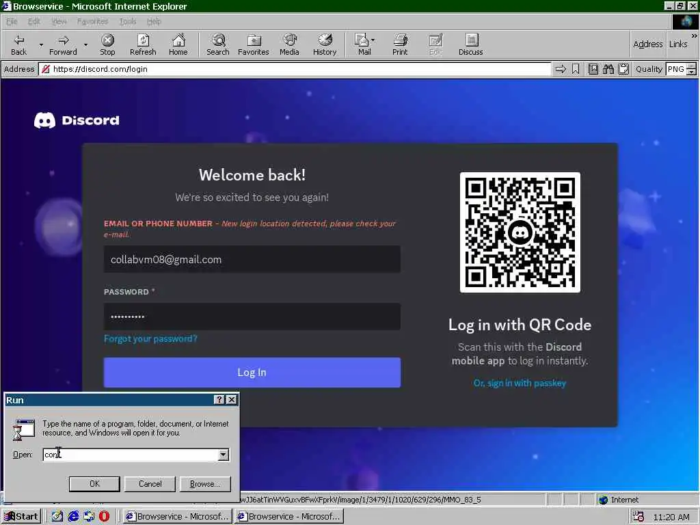The image size is (700, 525).
Task: Open the Help menu
Action: tap(154, 21)
